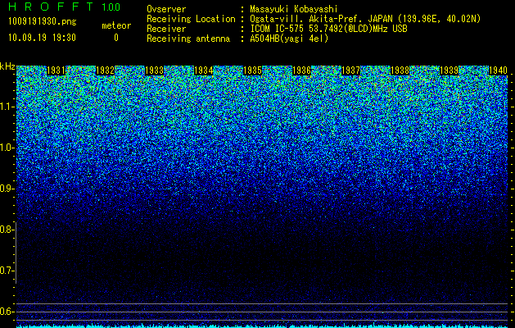Click the A504HB(yagi 4el) antenna text
515x328 pixels.
(x=289, y=39)
